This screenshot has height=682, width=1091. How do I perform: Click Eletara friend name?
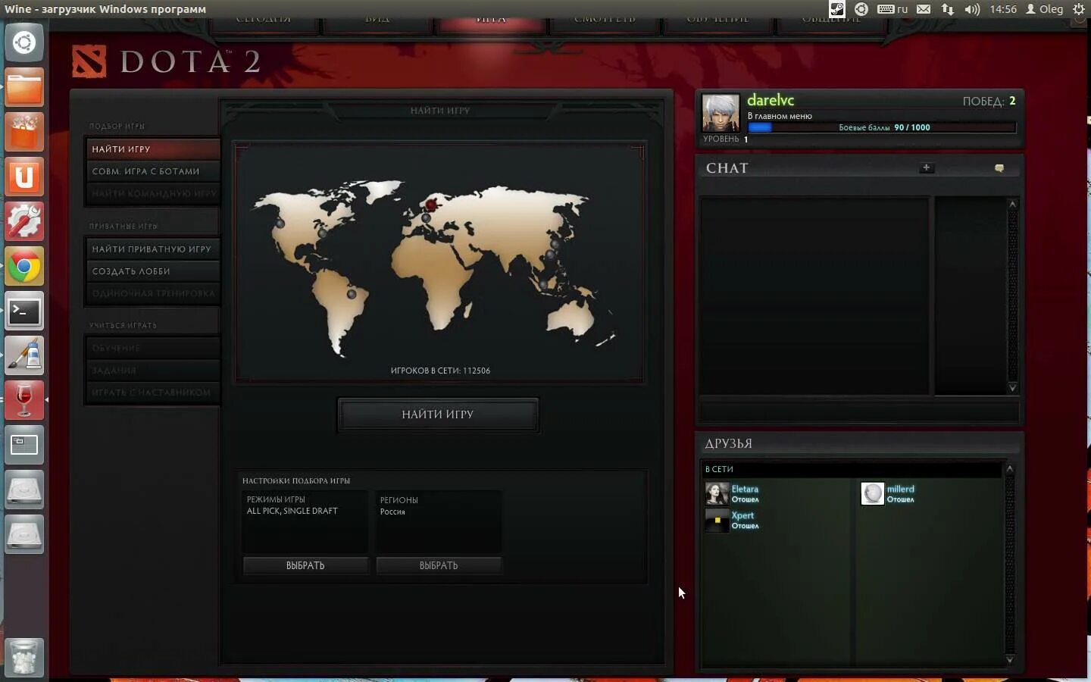(x=745, y=489)
